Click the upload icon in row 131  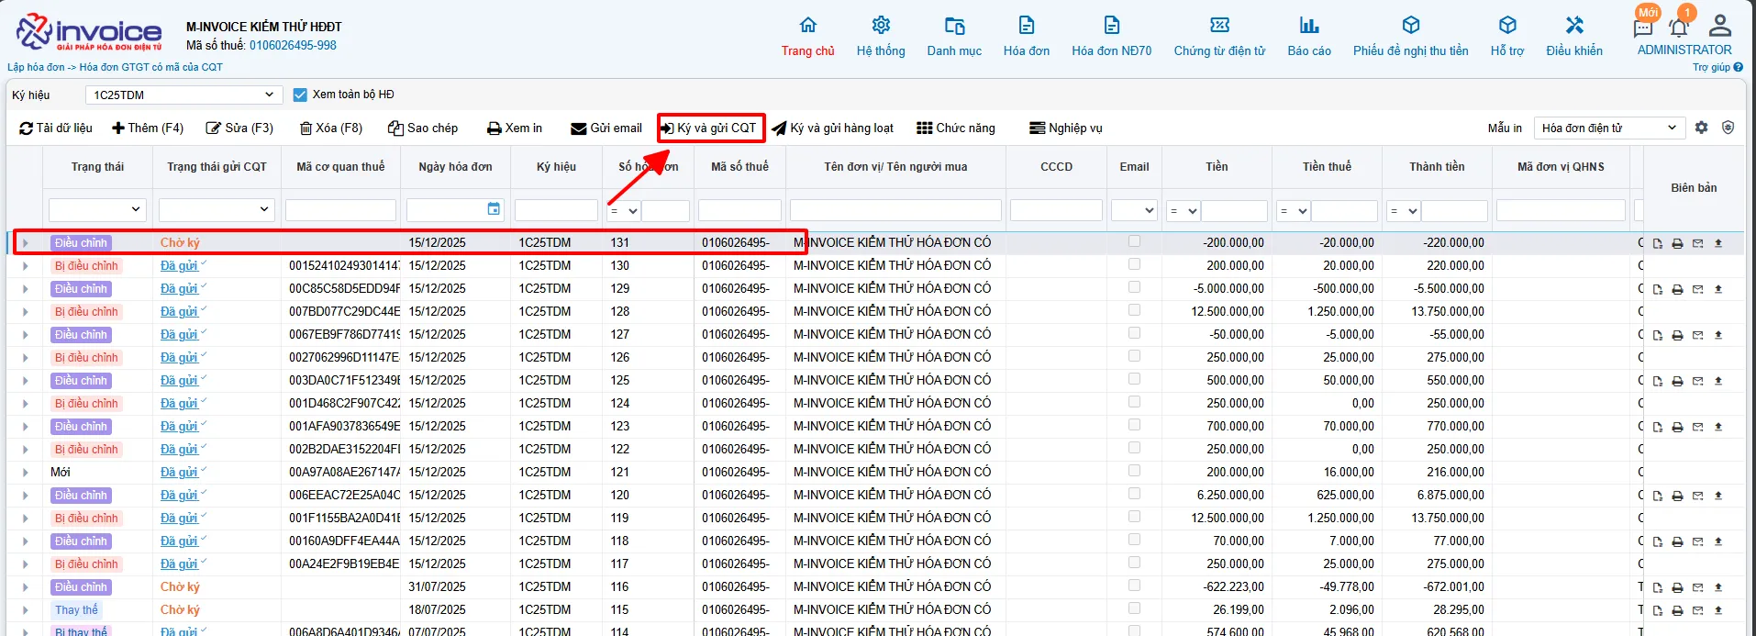point(1718,243)
